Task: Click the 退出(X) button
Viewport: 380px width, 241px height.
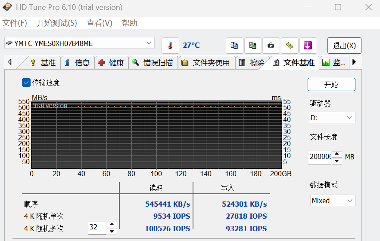Action: [344, 46]
